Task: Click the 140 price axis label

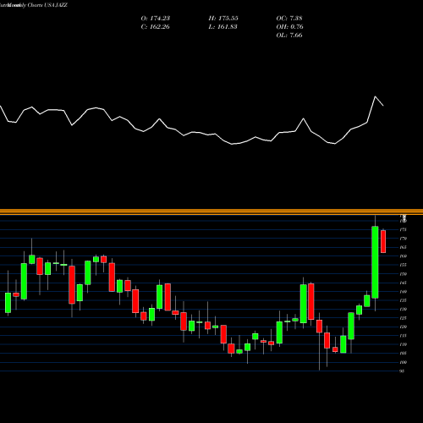Action: [404, 292]
